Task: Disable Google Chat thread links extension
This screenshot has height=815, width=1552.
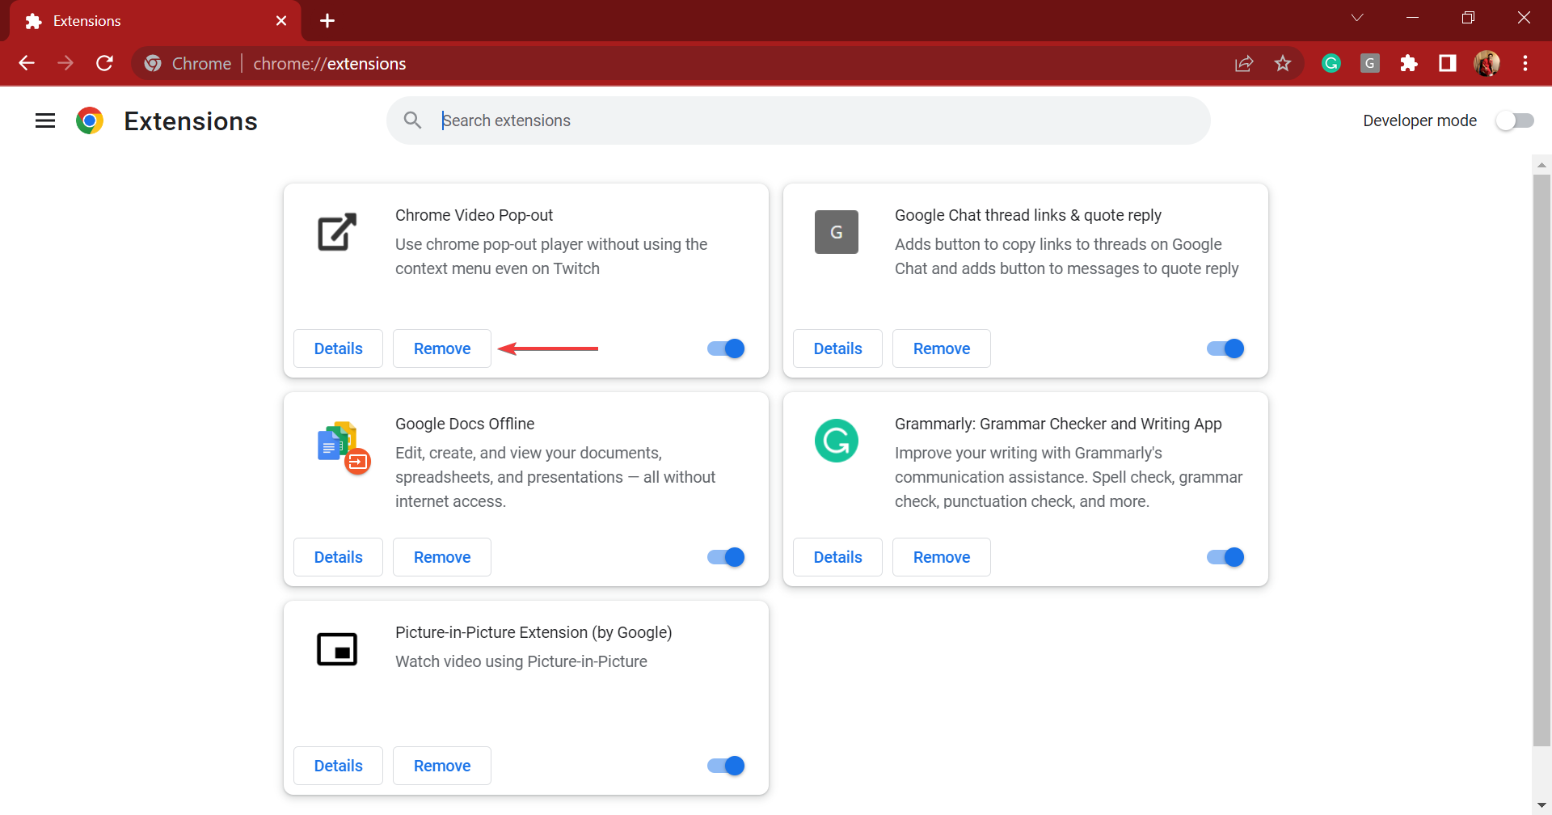Action: [1225, 348]
